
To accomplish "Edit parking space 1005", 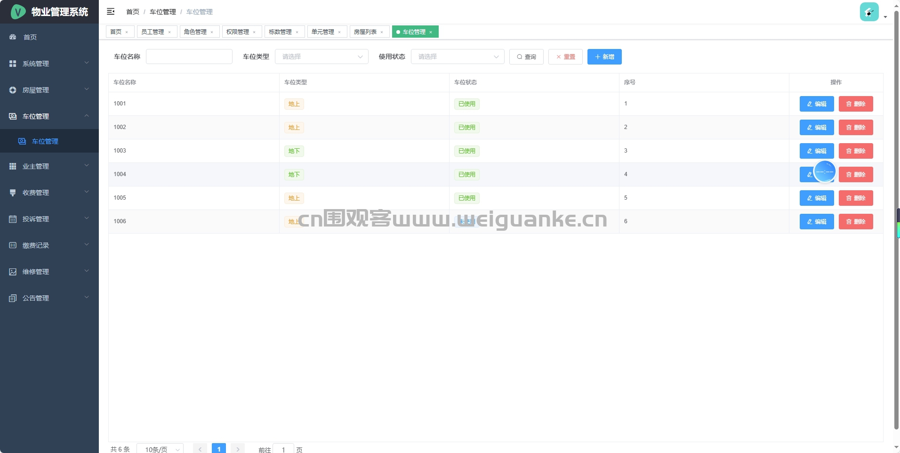I will 817,198.
